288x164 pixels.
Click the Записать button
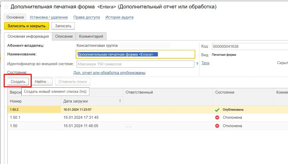tap(63, 26)
